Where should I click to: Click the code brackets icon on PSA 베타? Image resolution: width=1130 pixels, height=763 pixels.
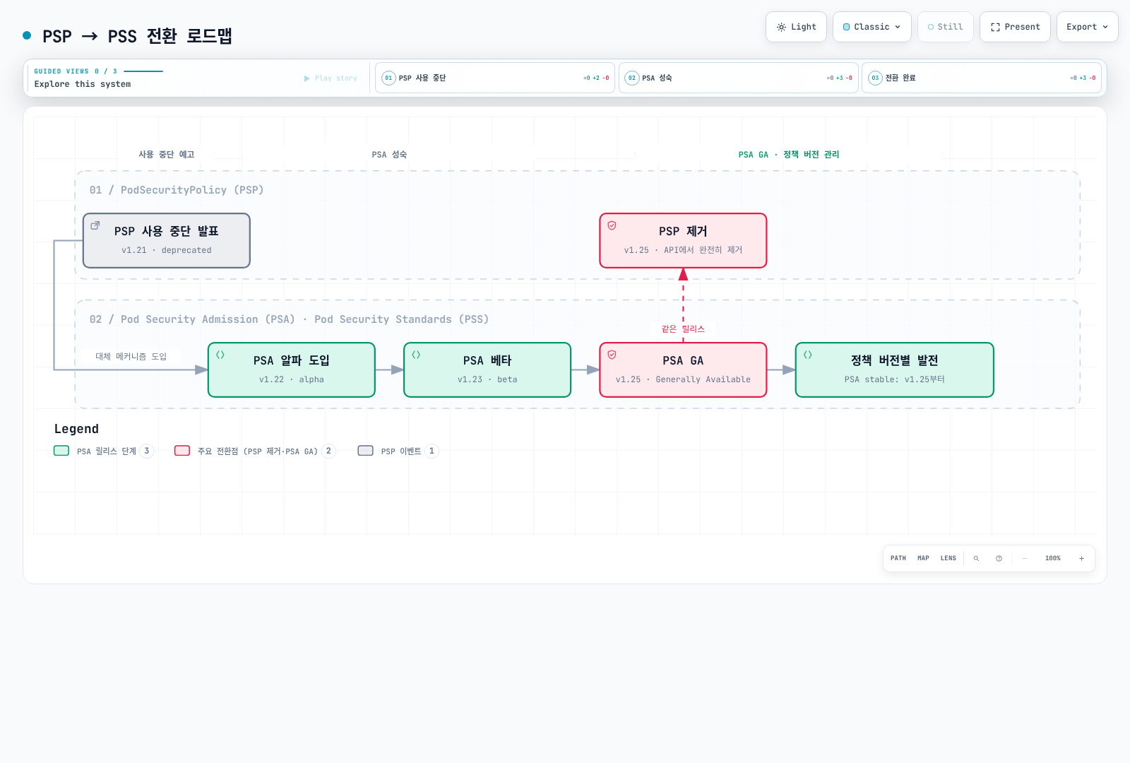(x=416, y=355)
